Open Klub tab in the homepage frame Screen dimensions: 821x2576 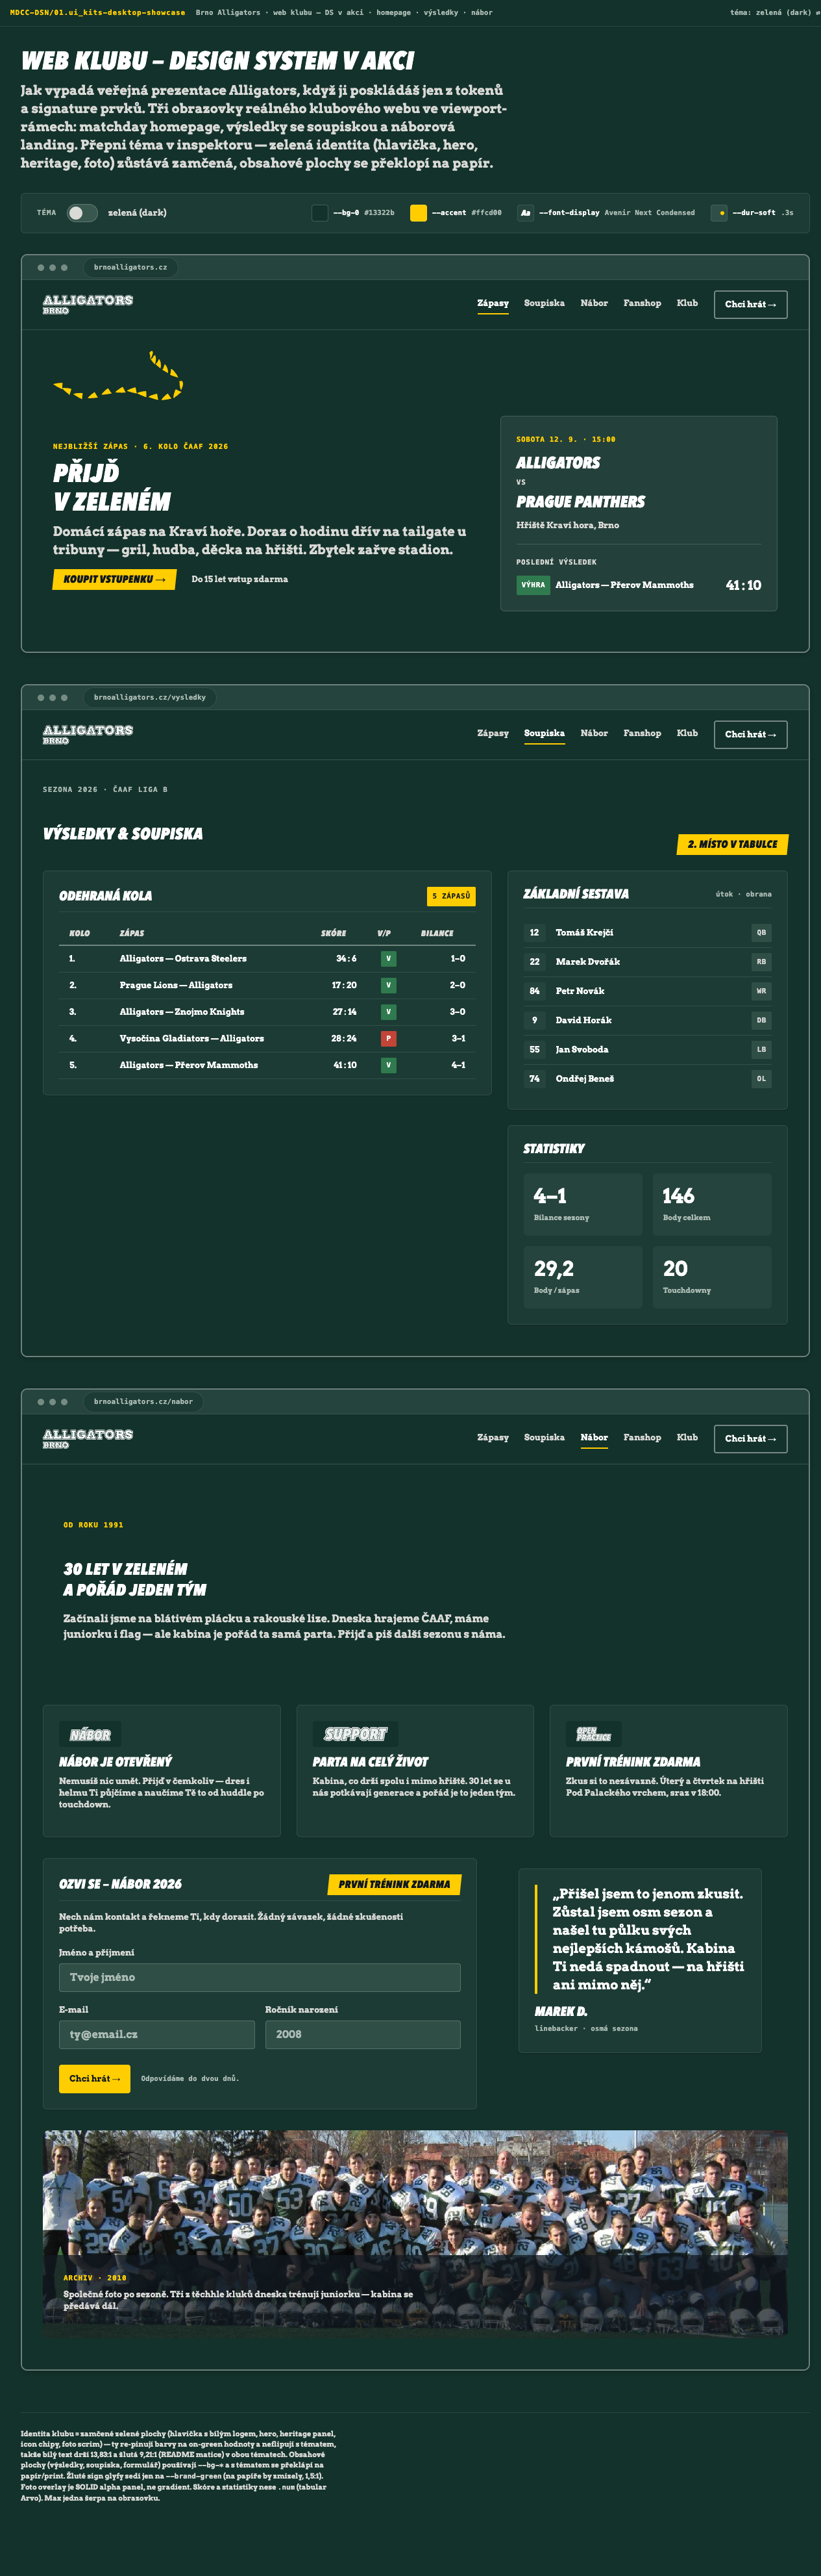687,304
